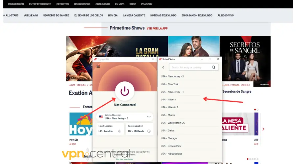This screenshot has height=164, width=296.
Task: Go to El Señor de los Cielos link
Action: tap(88, 15)
